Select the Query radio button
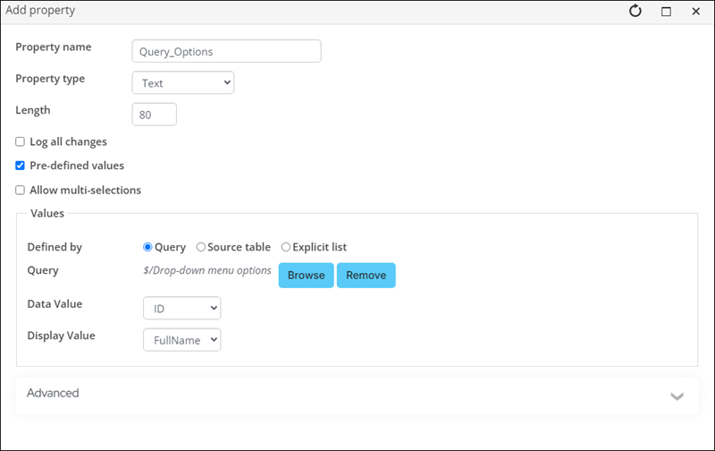Screen dimensions: 715x451 (148, 247)
